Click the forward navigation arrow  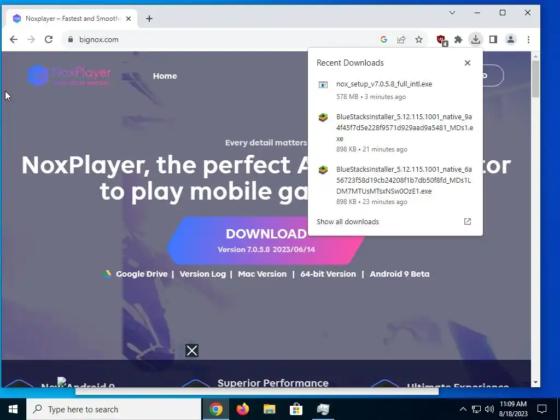(x=31, y=39)
